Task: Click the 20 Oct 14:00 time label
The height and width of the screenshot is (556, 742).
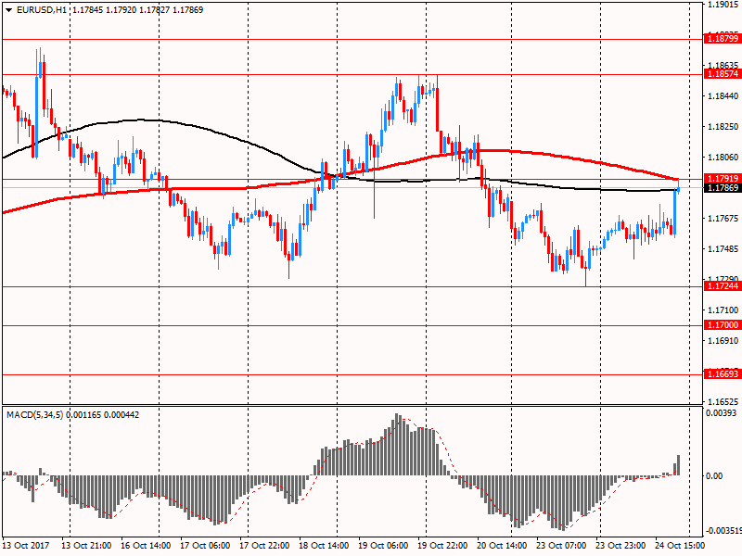Action: point(502,546)
